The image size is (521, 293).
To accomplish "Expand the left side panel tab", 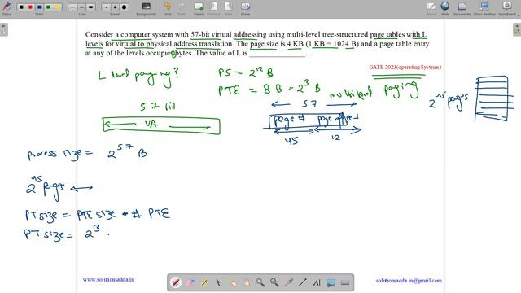I will click(3, 30).
